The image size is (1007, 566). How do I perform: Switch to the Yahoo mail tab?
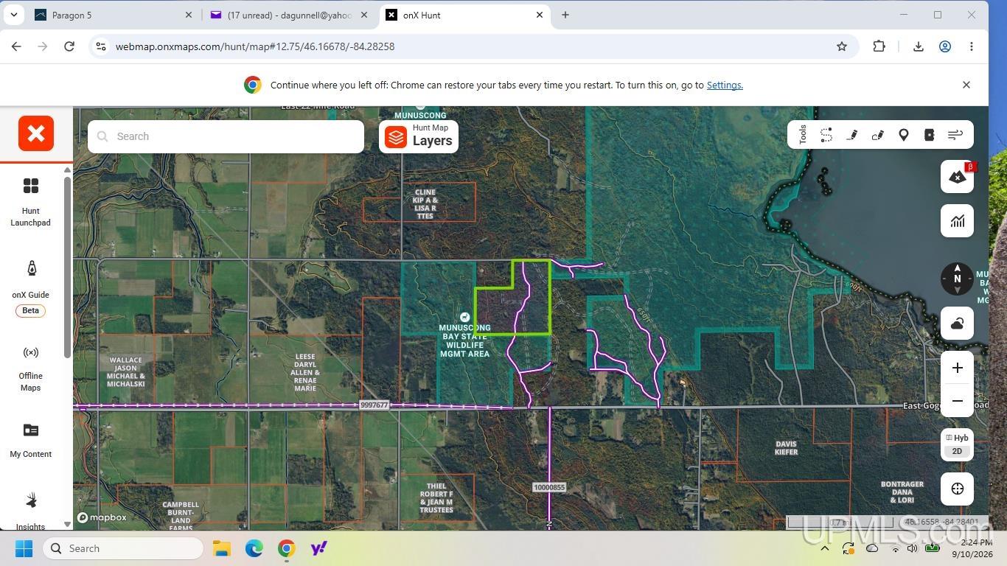pyautogui.click(x=288, y=15)
